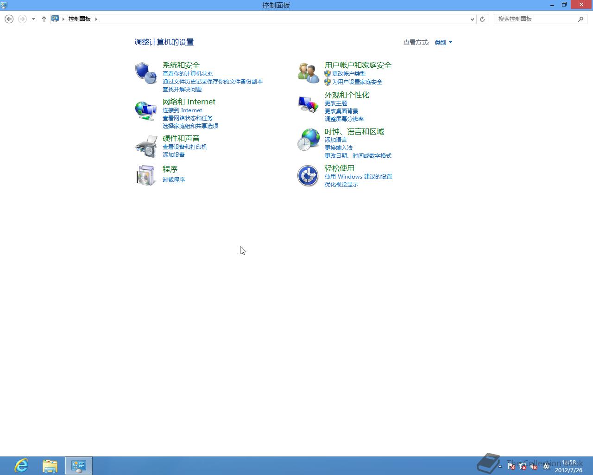The width and height of the screenshot is (593, 475).
Task: Open the 轻松使用 accessibility icon
Action: coord(308,176)
